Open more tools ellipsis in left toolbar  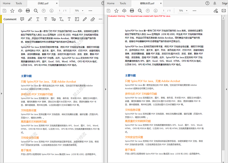[90, 11]
